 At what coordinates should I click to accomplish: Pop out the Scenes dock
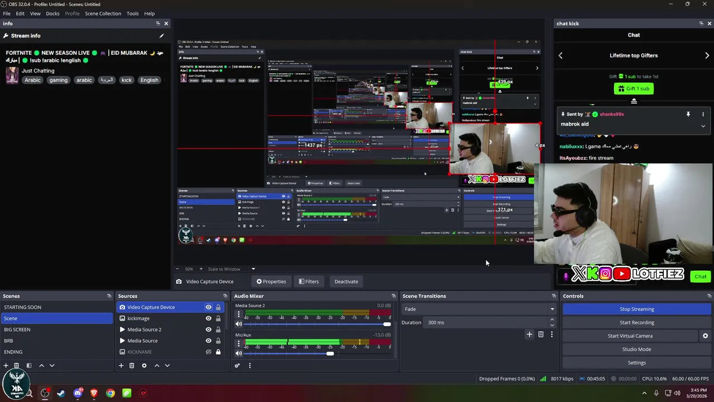click(x=109, y=296)
